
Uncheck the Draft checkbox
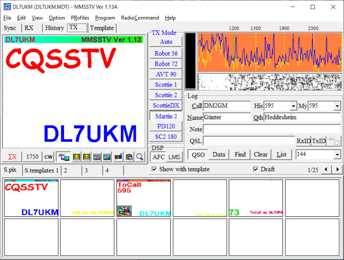pos(256,169)
